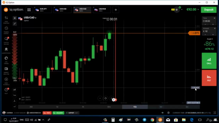Open the chart type candles button
The height and width of the screenshot is (123, 219).
pos(14,90)
